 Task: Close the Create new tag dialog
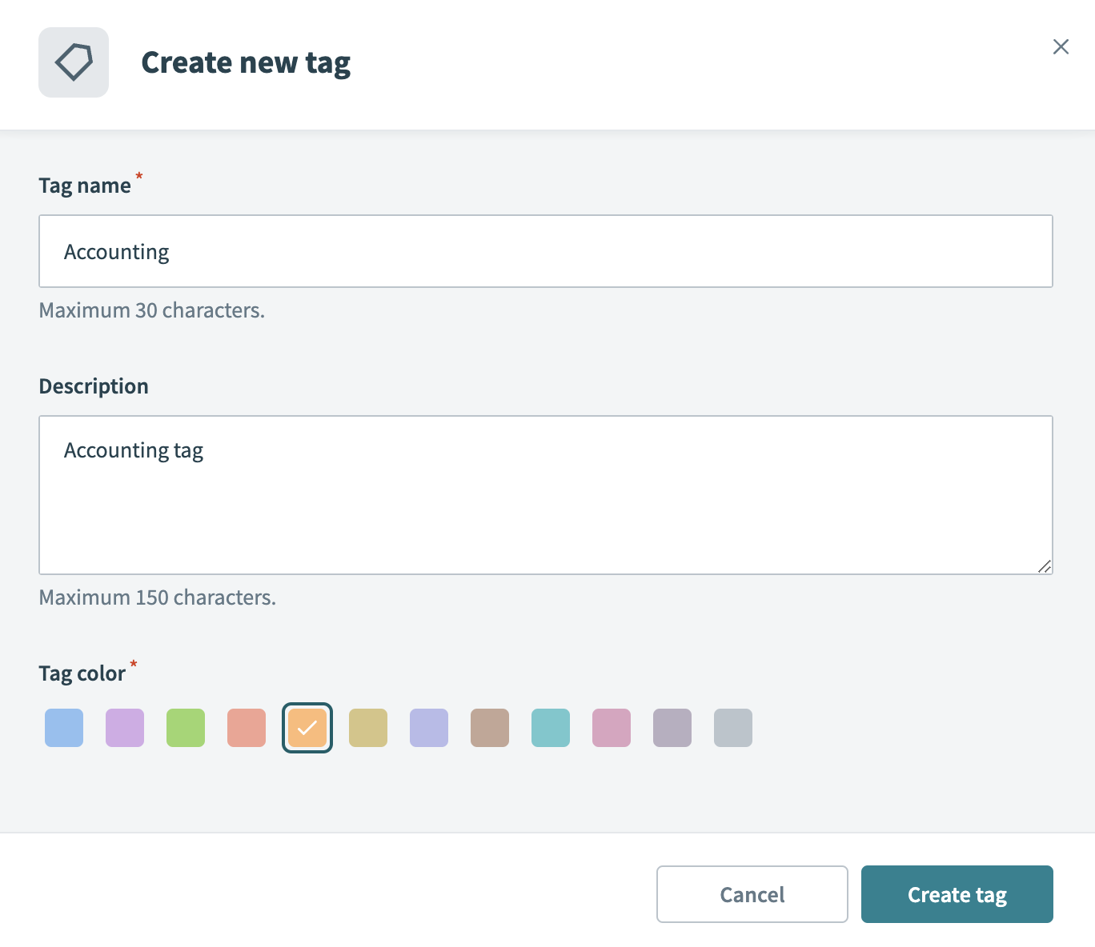pos(1061,46)
